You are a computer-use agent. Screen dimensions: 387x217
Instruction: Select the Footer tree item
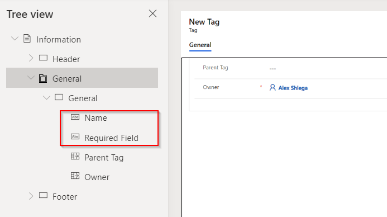tap(65, 197)
